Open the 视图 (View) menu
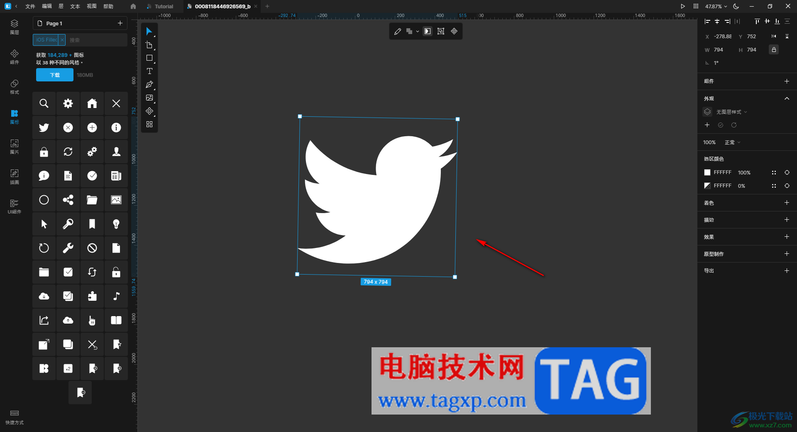797x432 pixels. [92, 6]
